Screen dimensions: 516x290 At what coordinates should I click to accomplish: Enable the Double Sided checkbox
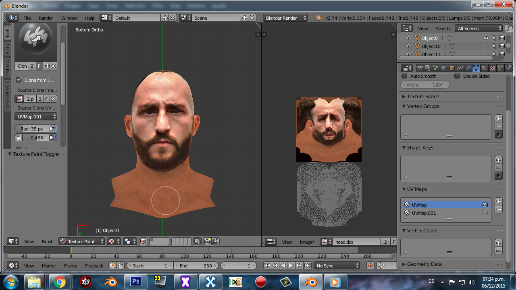point(457,76)
